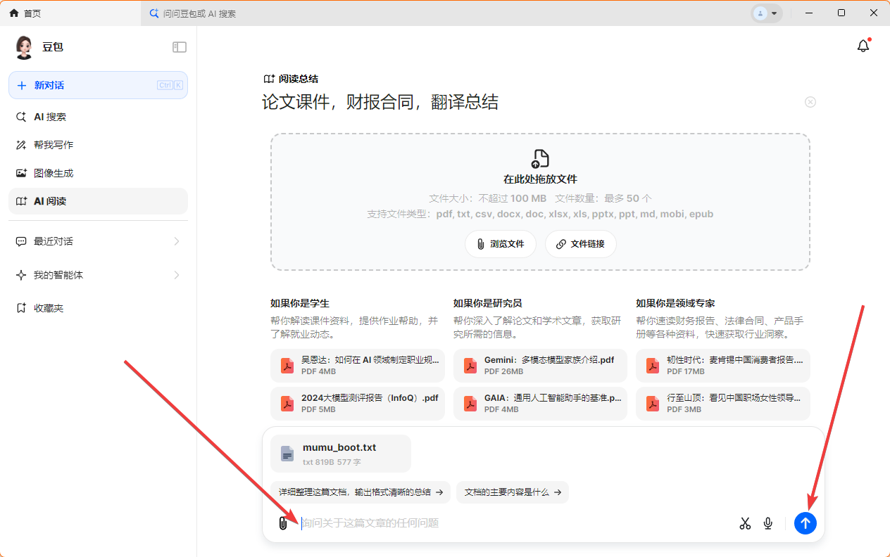
Task: Click the paperclip attachment icon
Action: point(283,523)
